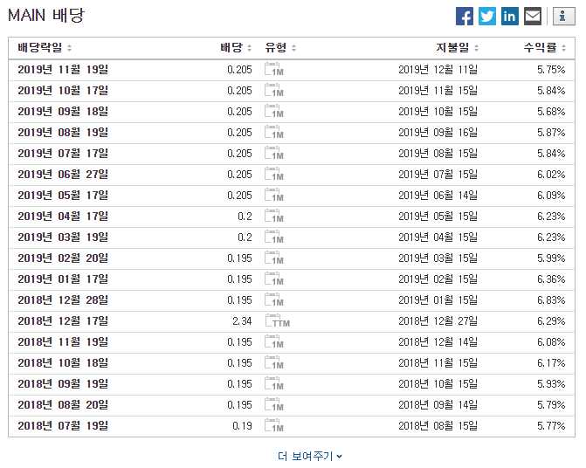Click 1M type icon in 2019년 05월 17일 row
The height and width of the screenshot is (468, 586).
tap(274, 195)
